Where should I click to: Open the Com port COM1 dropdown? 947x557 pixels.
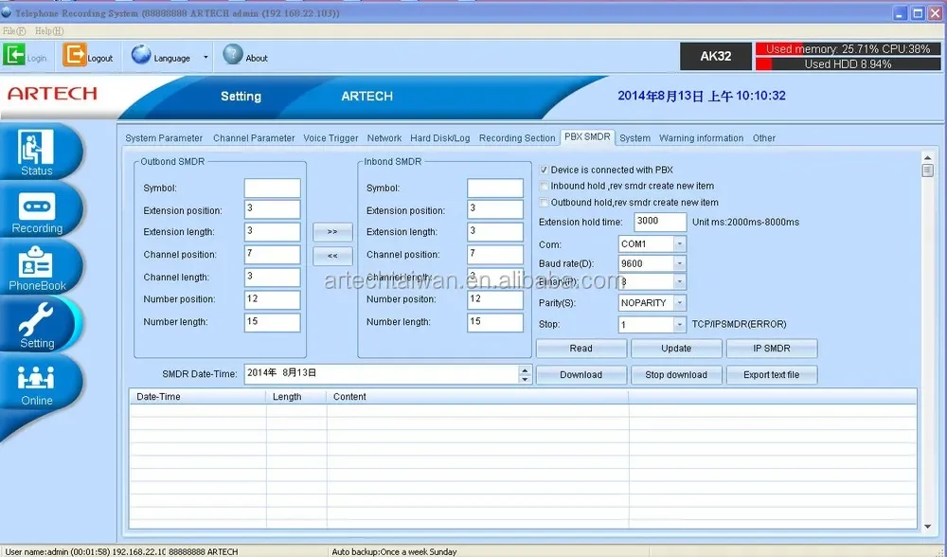click(678, 243)
